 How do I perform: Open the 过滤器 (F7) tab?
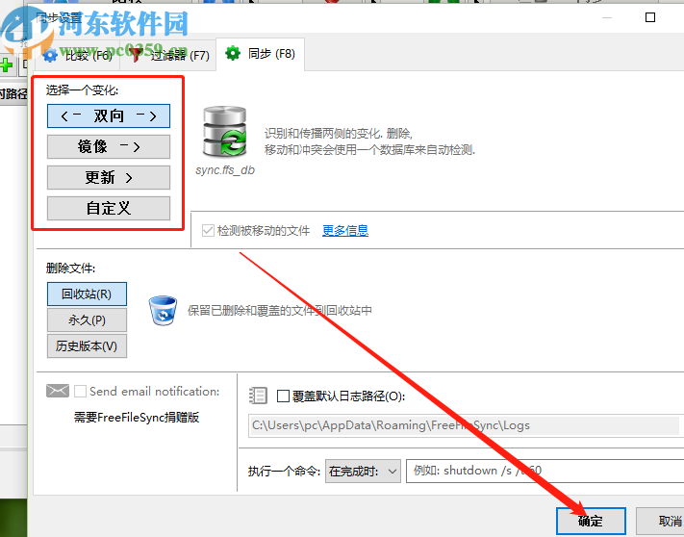click(168, 55)
